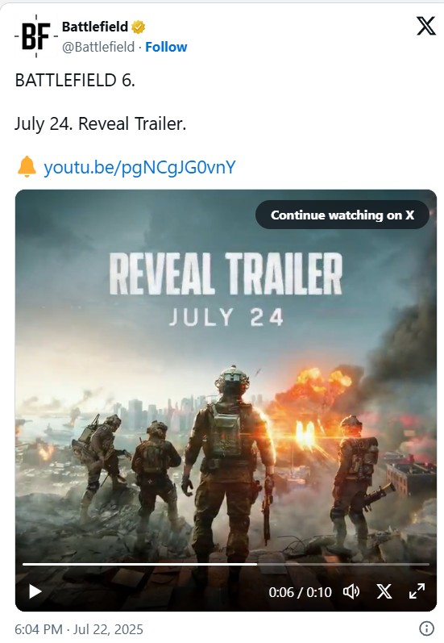Image resolution: width=444 pixels, height=643 pixels.
Task: Open the youtu.be/pgNCgJG0vnY link
Action: tap(139, 167)
